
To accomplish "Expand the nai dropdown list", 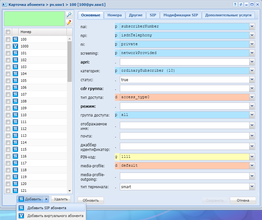I will [252, 27].
